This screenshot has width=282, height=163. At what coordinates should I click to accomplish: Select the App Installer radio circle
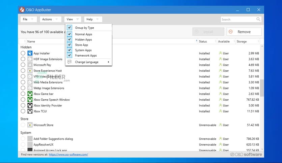pos(23,53)
